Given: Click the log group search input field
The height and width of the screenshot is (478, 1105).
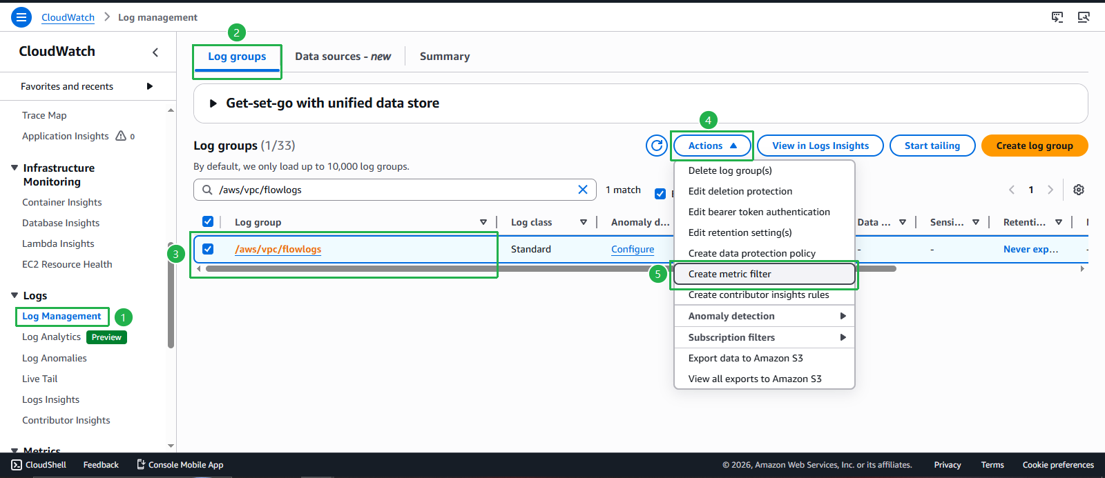Looking at the screenshot, I should 395,190.
